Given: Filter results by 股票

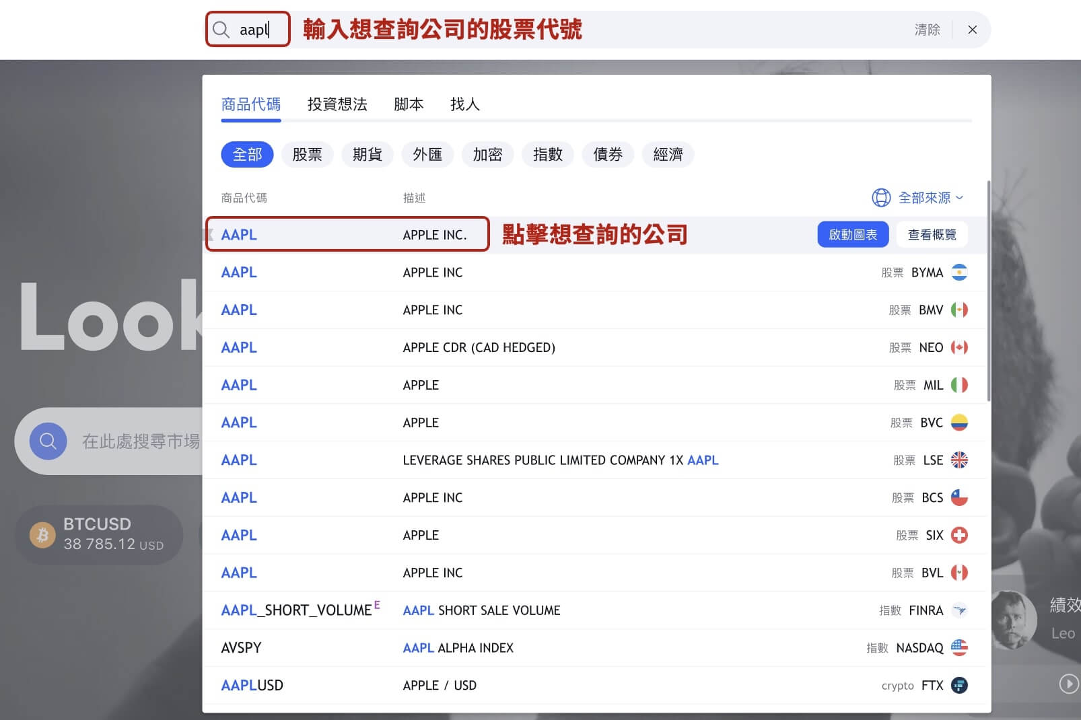Looking at the screenshot, I should pos(307,155).
